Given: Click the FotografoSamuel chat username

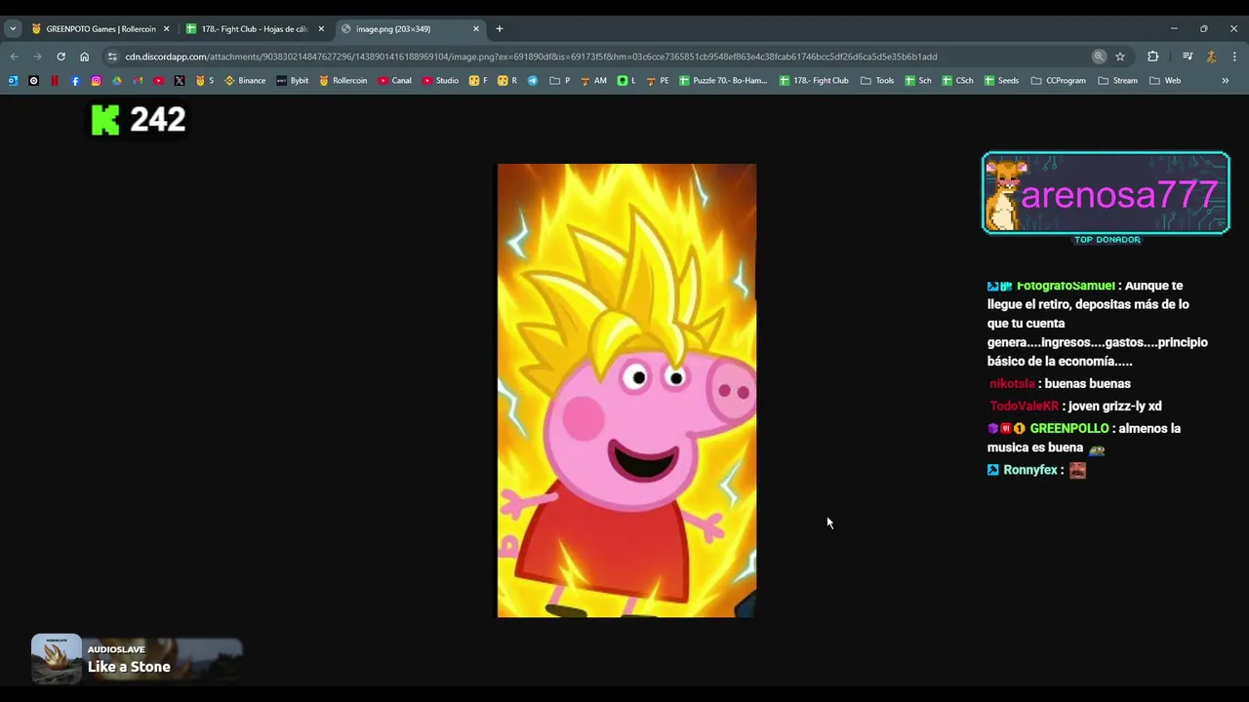Looking at the screenshot, I should point(1066,286).
